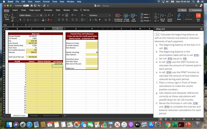Open the Currency number format dropdown
Viewport: 207px width, 129px height.
(100, 15)
